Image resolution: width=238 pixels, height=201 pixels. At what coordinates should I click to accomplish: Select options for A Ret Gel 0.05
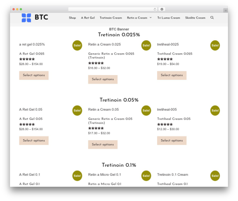click(x=34, y=141)
